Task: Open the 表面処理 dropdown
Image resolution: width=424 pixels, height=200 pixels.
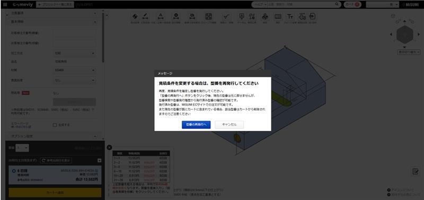Action: coord(74,80)
